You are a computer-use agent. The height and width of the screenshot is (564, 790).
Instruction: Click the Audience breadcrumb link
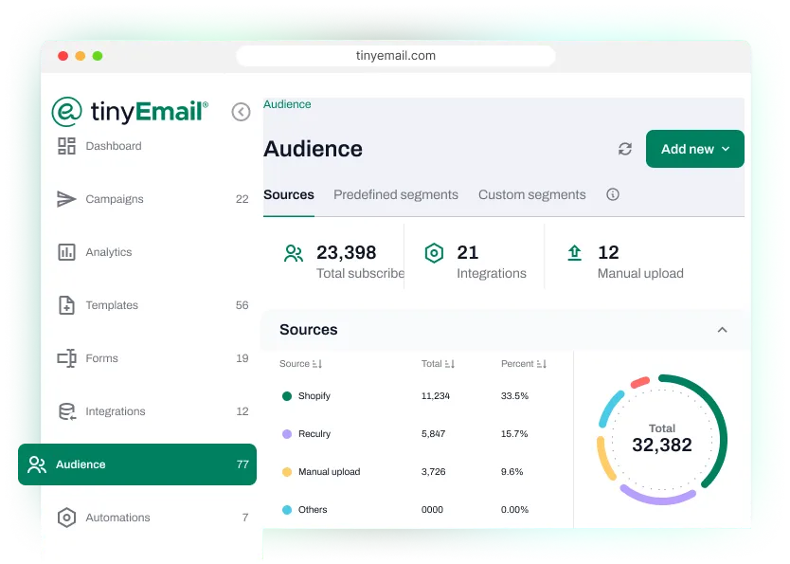(x=287, y=104)
